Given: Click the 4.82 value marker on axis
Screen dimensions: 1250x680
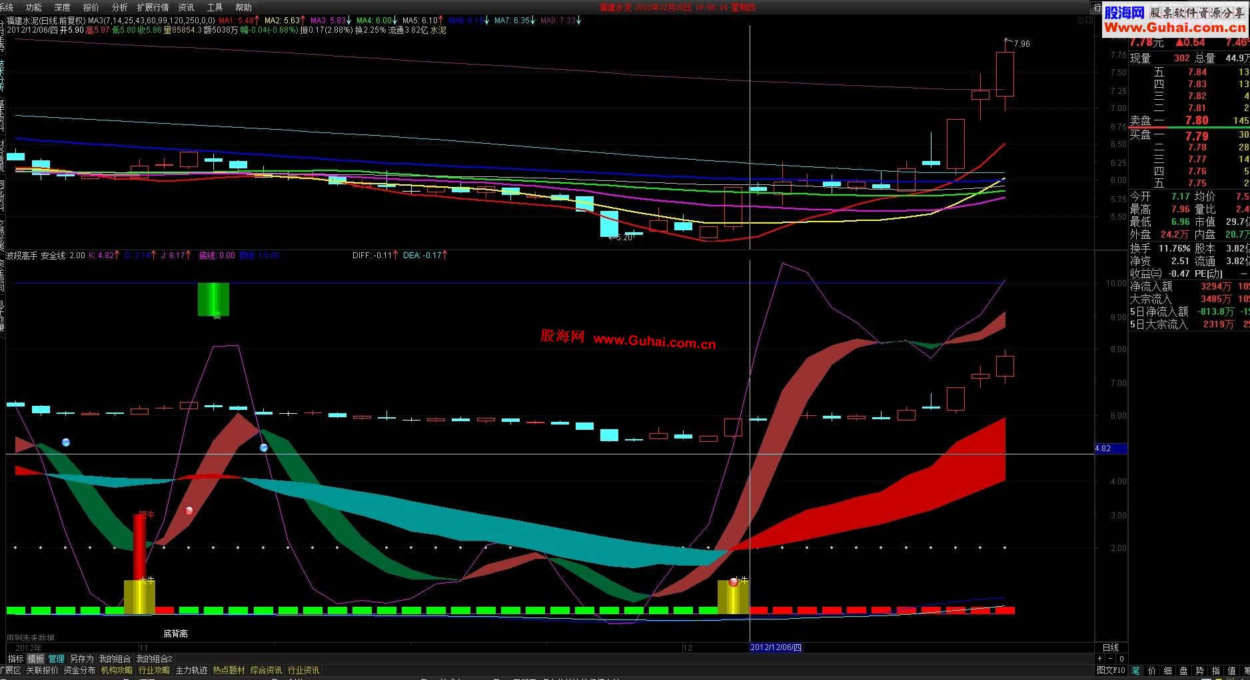Looking at the screenshot, I should (1111, 448).
